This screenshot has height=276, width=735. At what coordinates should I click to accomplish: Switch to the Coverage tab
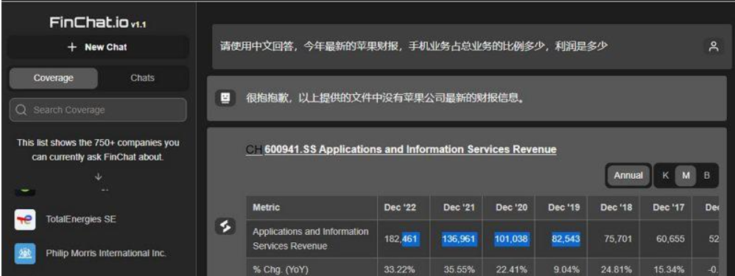[x=54, y=78]
